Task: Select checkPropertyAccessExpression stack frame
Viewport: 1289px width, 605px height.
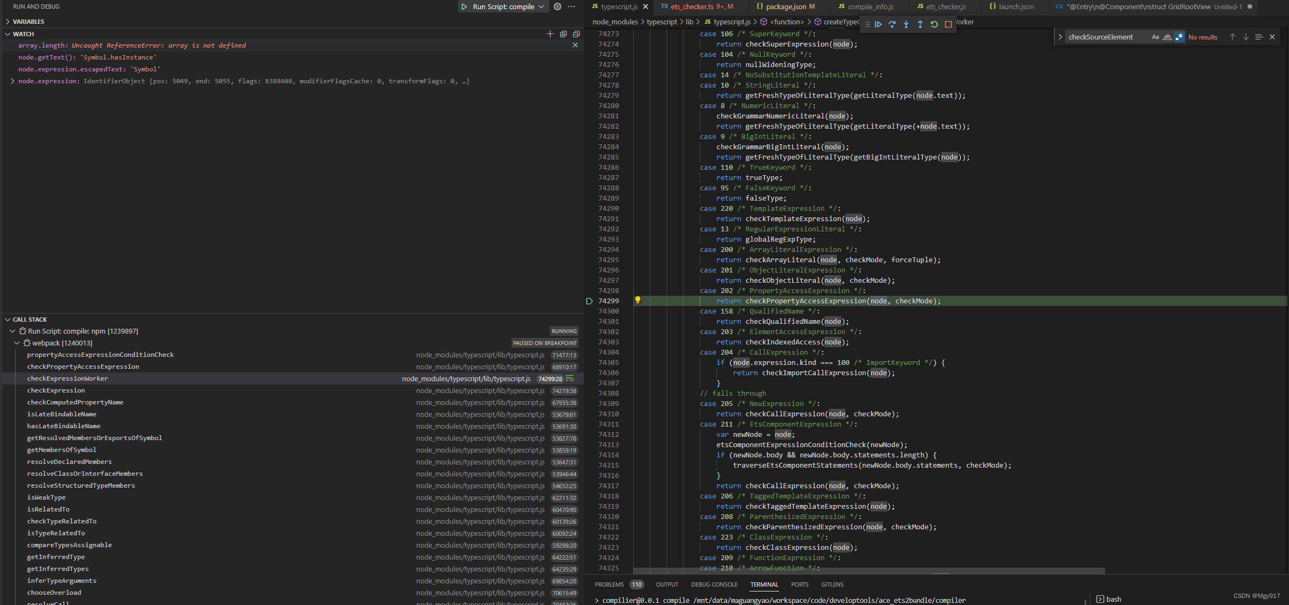Action: click(x=293, y=367)
